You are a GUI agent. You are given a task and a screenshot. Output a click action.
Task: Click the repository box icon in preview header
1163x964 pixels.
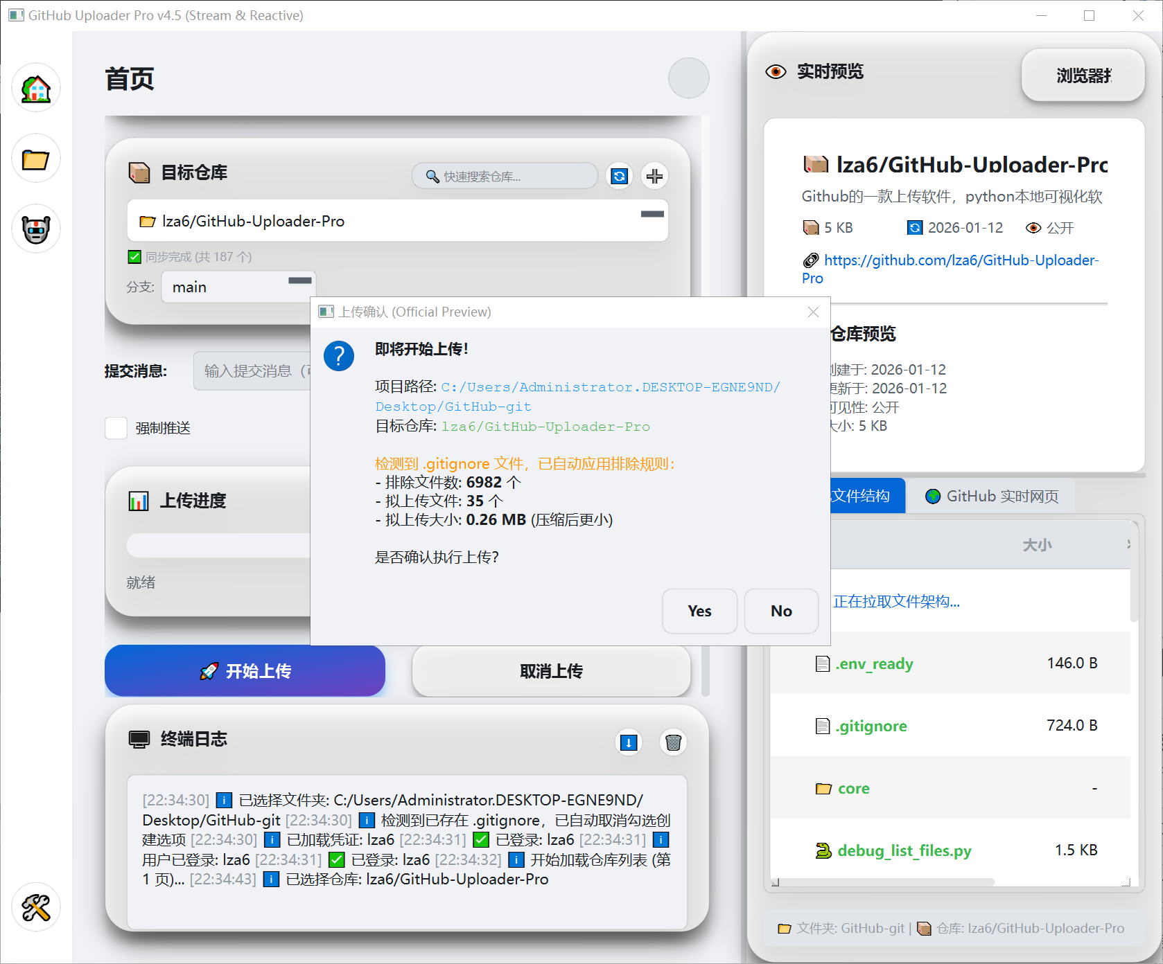click(816, 164)
